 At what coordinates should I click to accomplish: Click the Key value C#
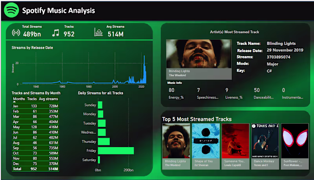[x=269, y=71]
